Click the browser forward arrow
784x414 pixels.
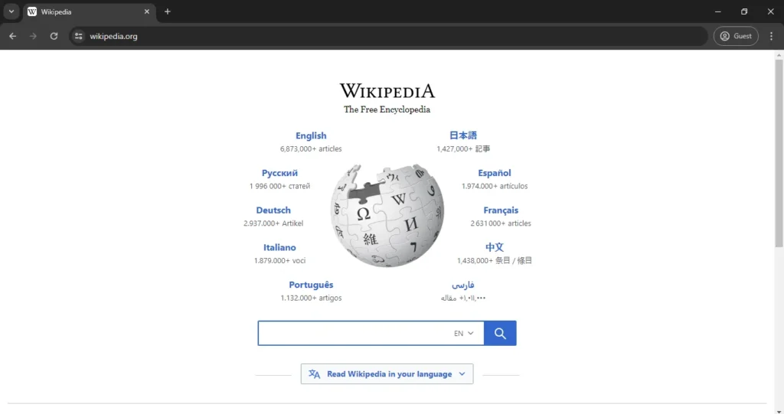(x=33, y=36)
